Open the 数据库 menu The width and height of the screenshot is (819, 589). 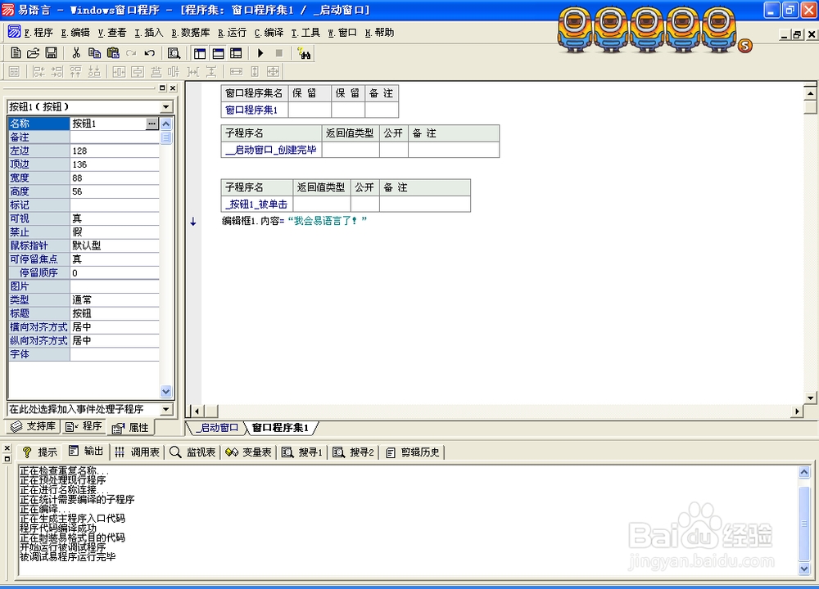point(191,33)
